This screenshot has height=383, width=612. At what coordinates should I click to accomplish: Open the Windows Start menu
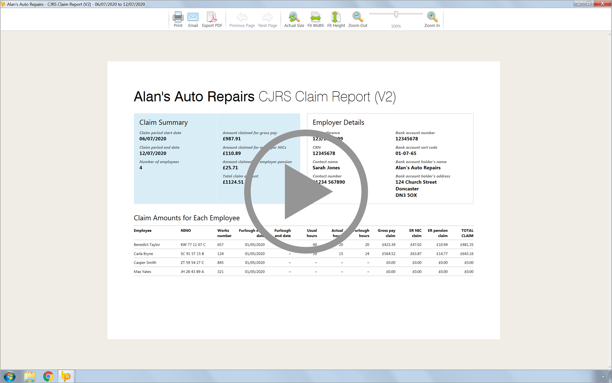(10, 376)
